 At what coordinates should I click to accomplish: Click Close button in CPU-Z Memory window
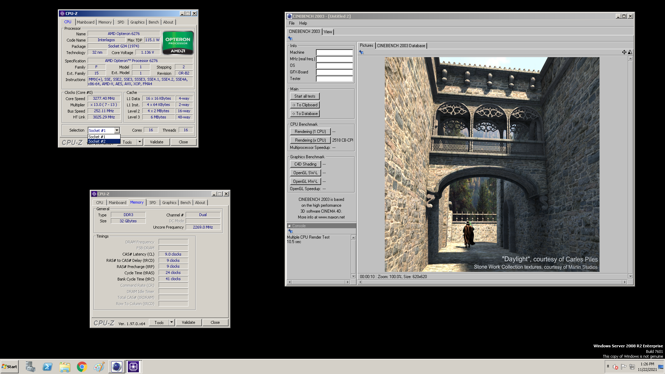click(215, 322)
